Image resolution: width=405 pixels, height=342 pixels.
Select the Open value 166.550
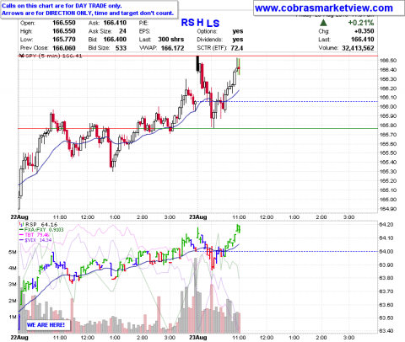coord(64,23)
